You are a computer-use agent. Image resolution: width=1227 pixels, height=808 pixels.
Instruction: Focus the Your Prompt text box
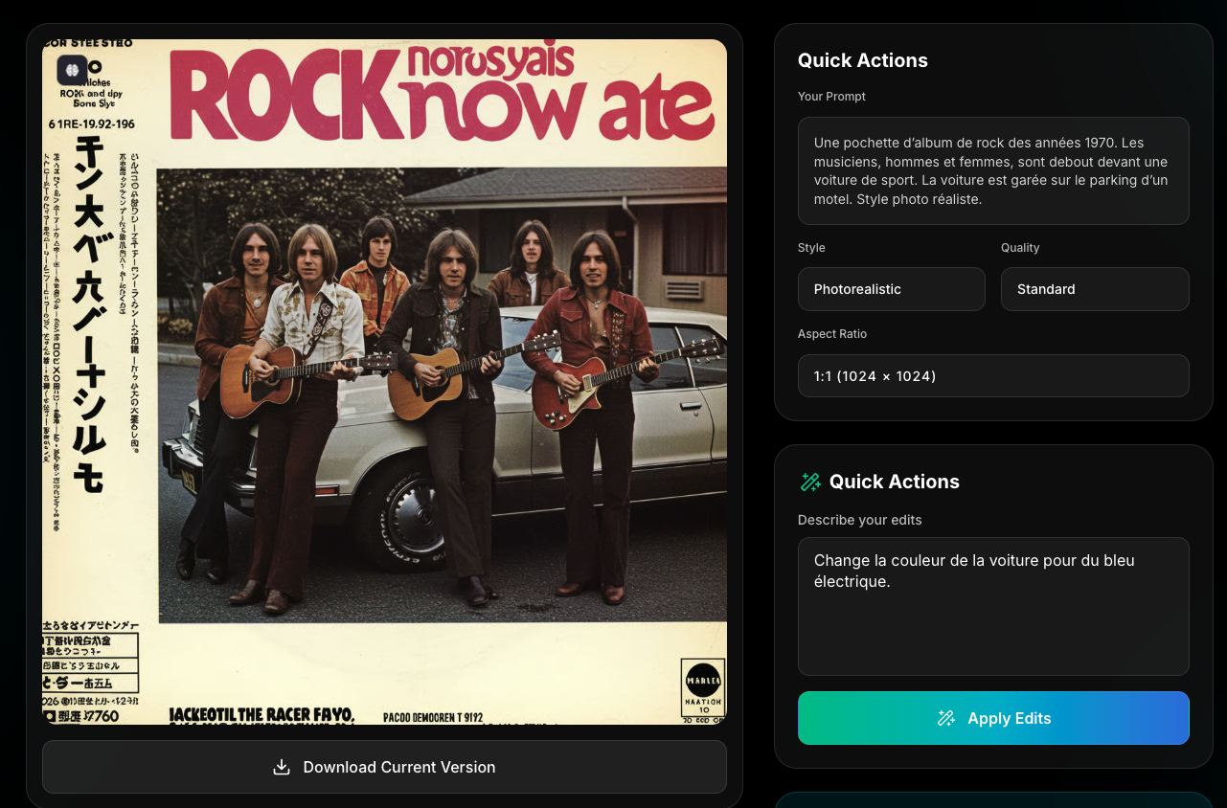click(x=992, y=170)
